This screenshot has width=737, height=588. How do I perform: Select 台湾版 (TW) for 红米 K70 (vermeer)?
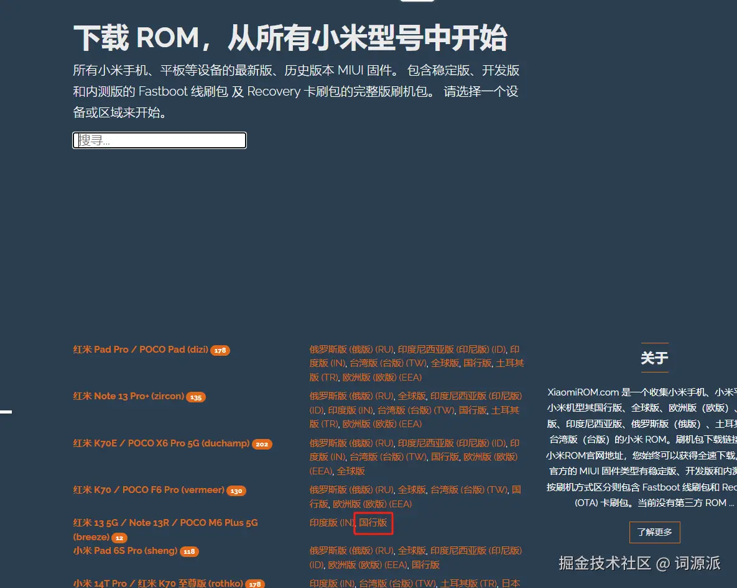[468, 490]
